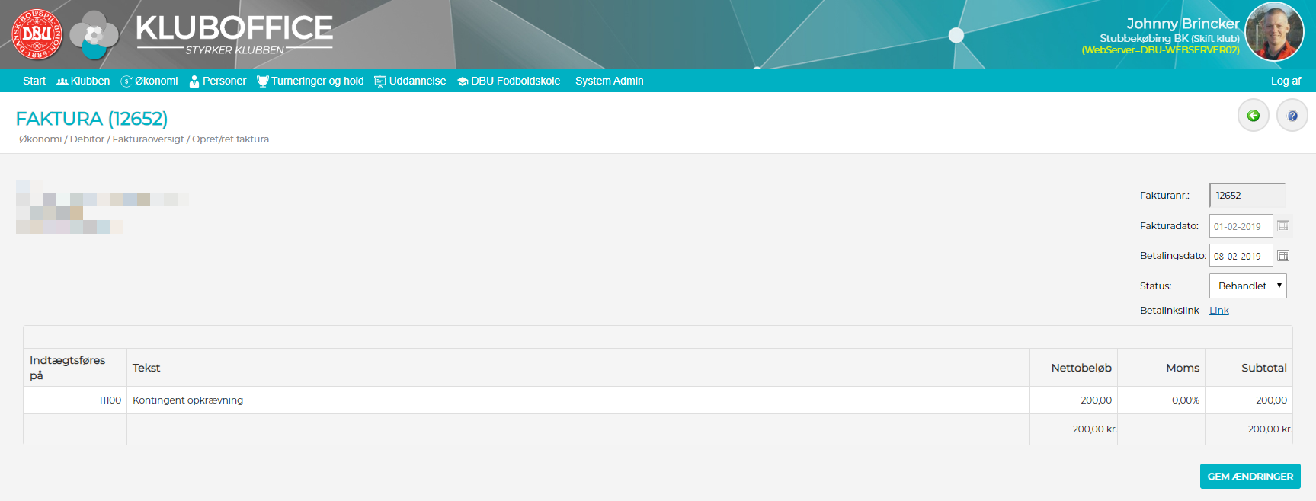This screenshot has width=1316, height=501.
Task: Click the Betalingsdato date input field
Action: (1240, 256)
